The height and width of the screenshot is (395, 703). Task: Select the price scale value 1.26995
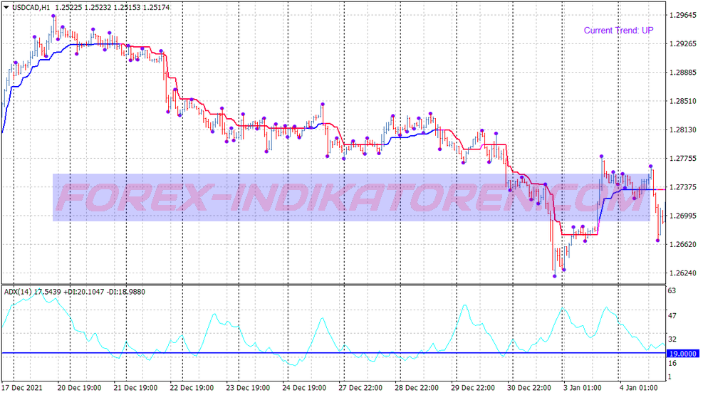(x=683, y=216)
